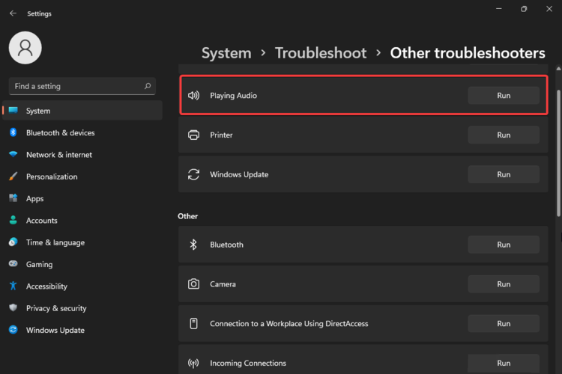The height and width of the screenshot is (374, 562).
Task: Click the Bluetooth & devices sidebar icon
Action: click(13, 132)
